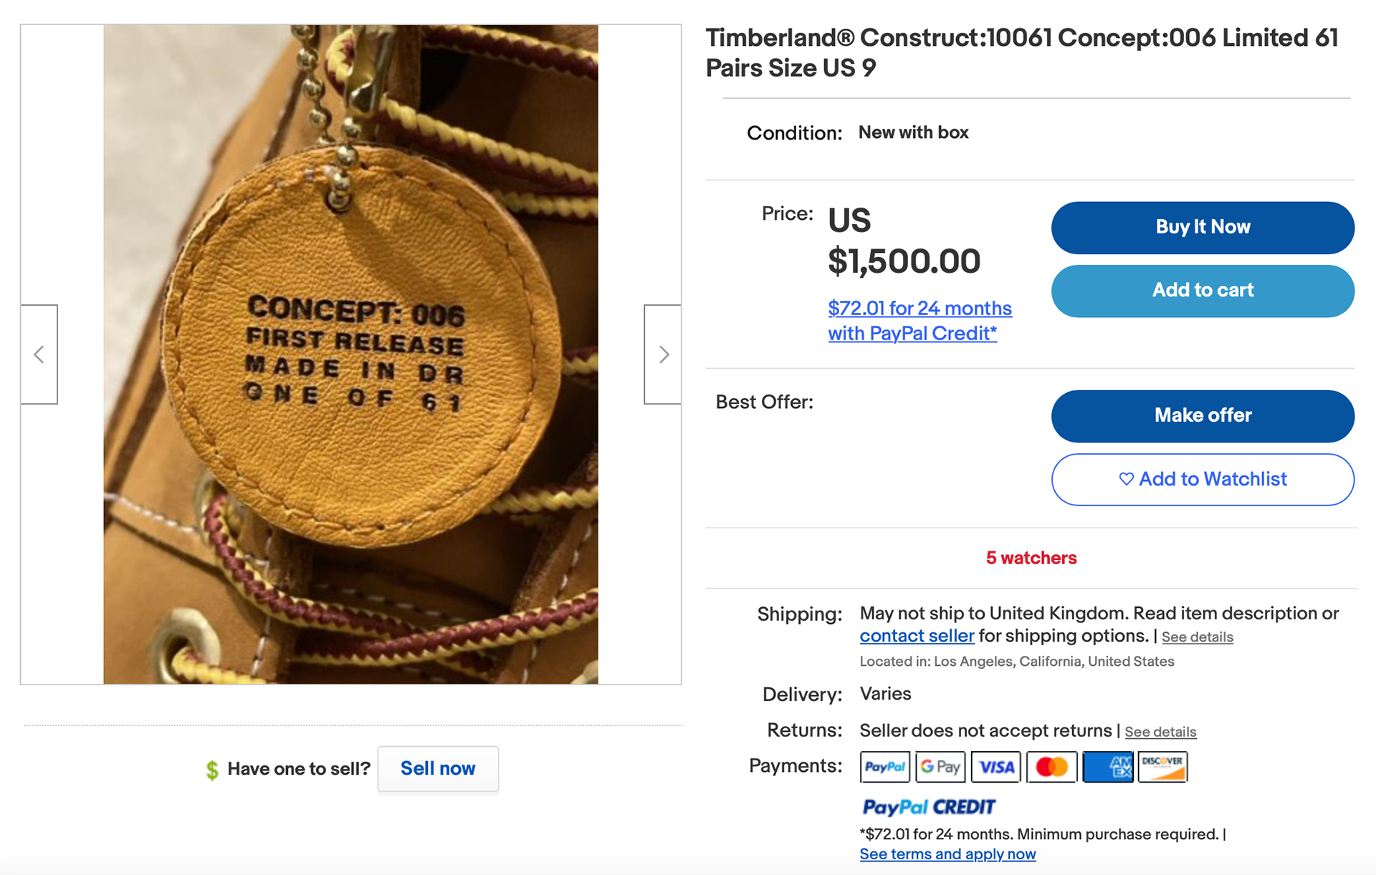1376x875 pixels.
Task: Click Buy It Now button
Action: [x=1203, y=228]
